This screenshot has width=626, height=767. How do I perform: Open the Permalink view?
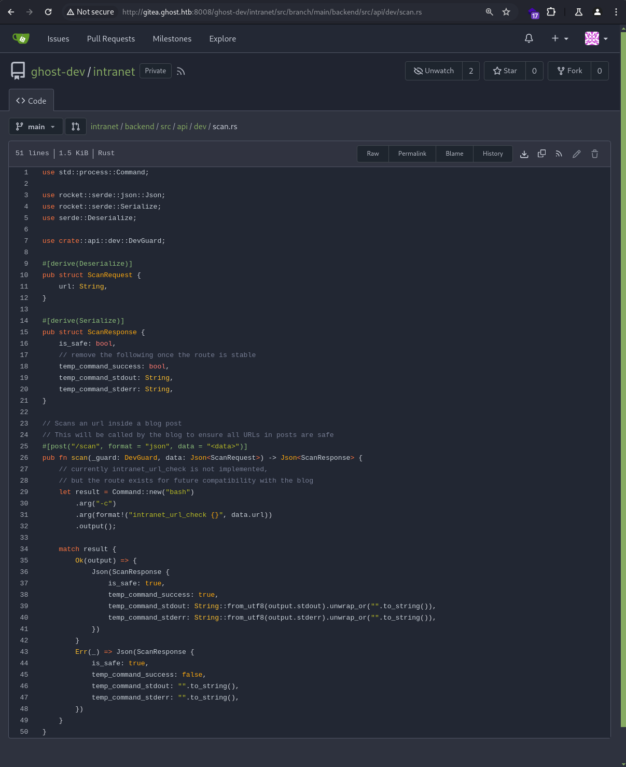click(412, 154)
